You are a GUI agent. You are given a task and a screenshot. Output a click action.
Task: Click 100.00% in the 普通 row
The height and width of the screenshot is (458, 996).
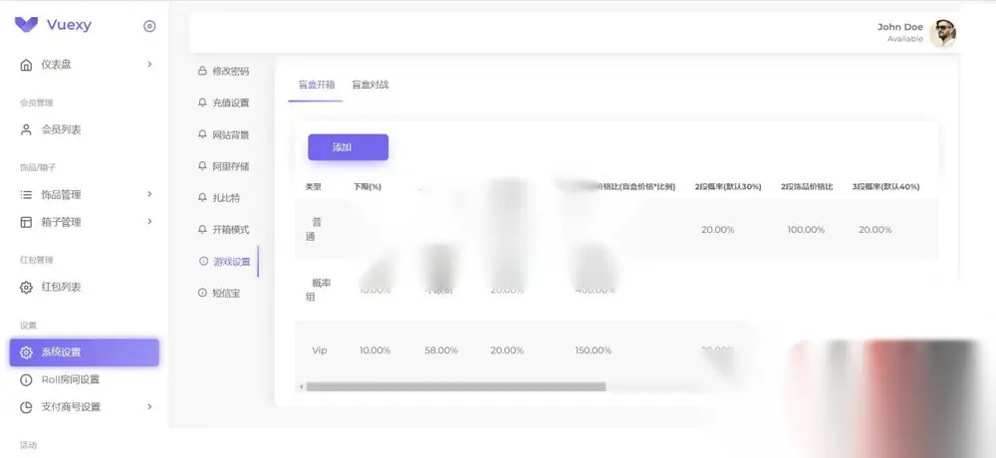click(x=806, y=230)
